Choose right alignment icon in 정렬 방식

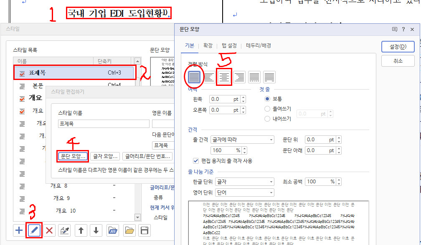239,77
